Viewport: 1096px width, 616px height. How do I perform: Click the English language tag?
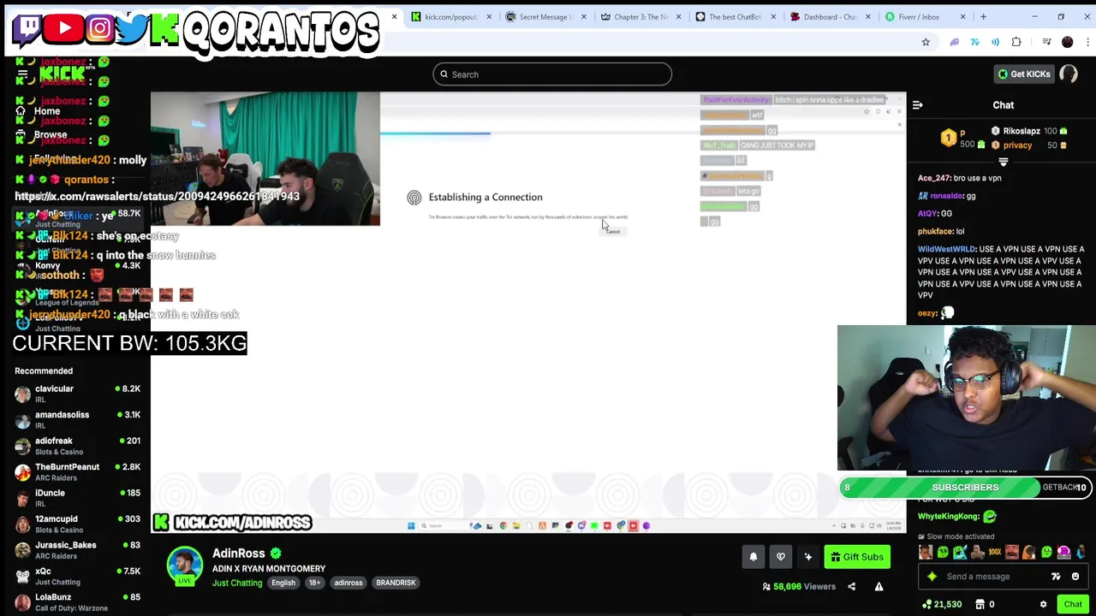283,583
